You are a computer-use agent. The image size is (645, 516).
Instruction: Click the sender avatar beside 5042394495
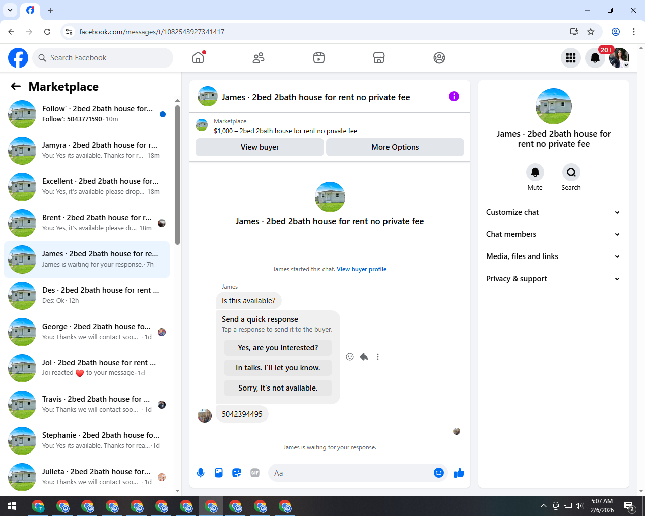[205, 416]
